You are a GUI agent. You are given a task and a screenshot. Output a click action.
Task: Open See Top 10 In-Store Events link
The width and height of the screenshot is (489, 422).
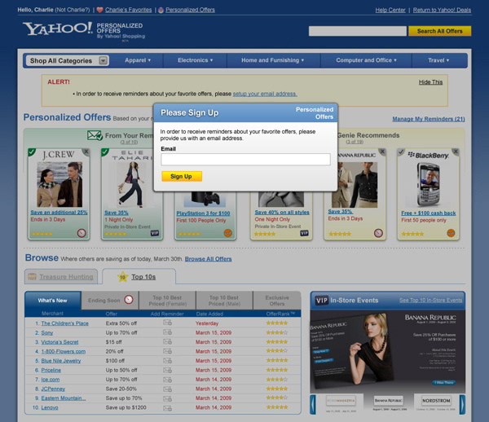coord(430,300)
